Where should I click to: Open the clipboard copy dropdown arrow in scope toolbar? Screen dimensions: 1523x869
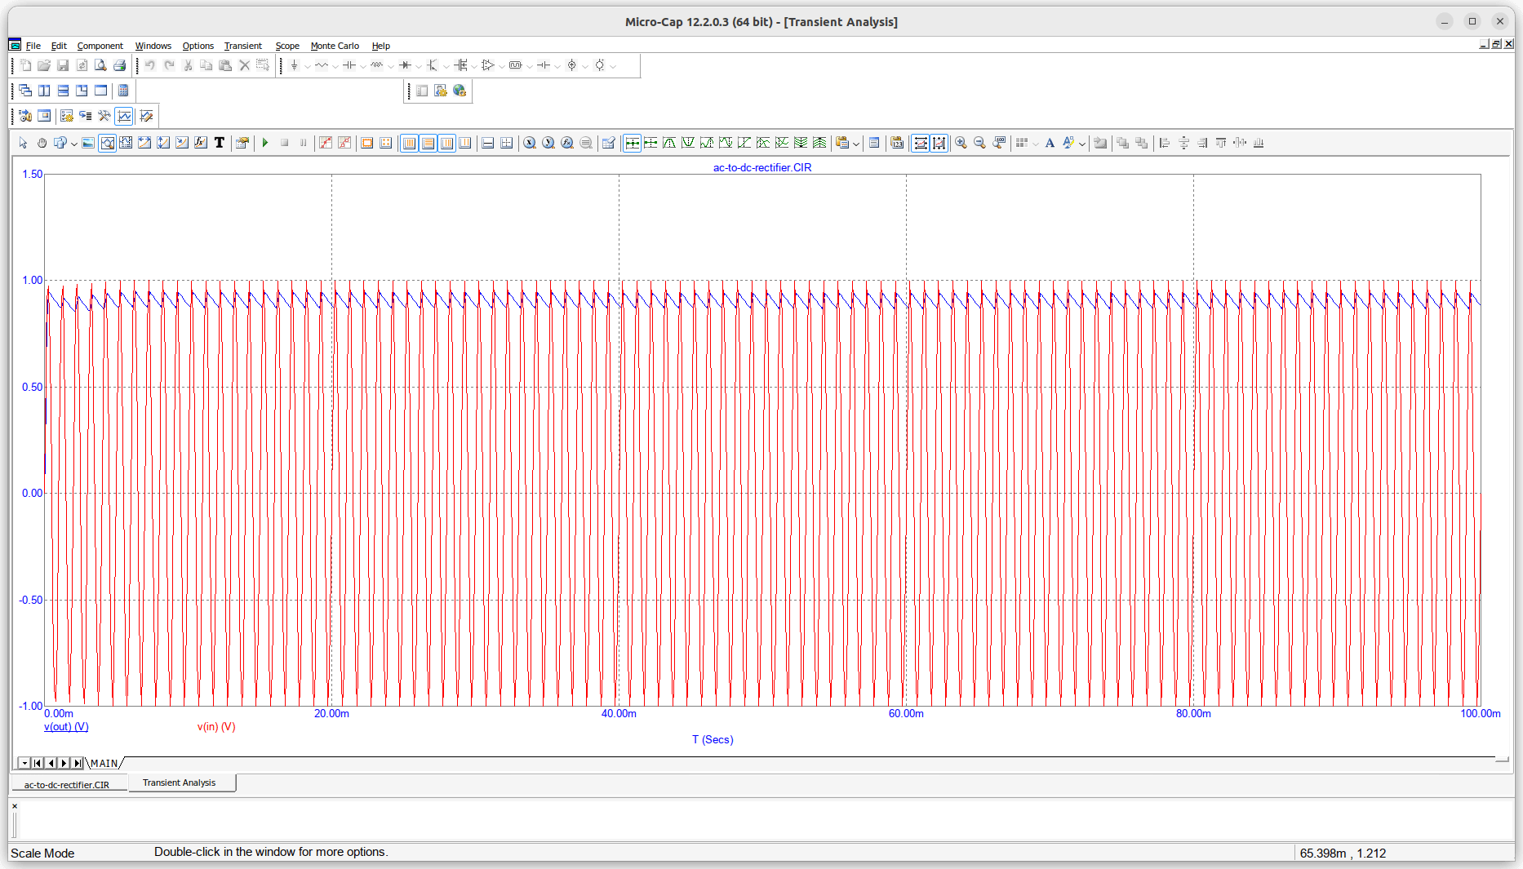[x=855, y=144]
